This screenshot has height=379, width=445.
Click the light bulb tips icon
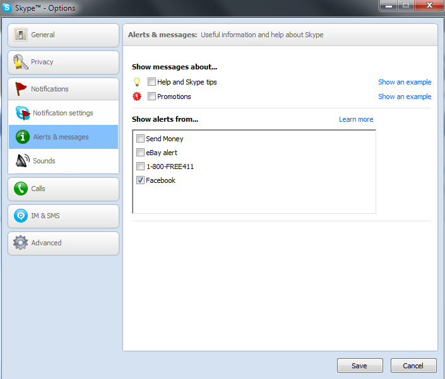pyautogui.click(x=137, y=82)
